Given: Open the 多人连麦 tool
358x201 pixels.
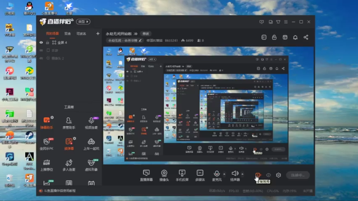Looking at the screenshot, I should pos(69,165).
